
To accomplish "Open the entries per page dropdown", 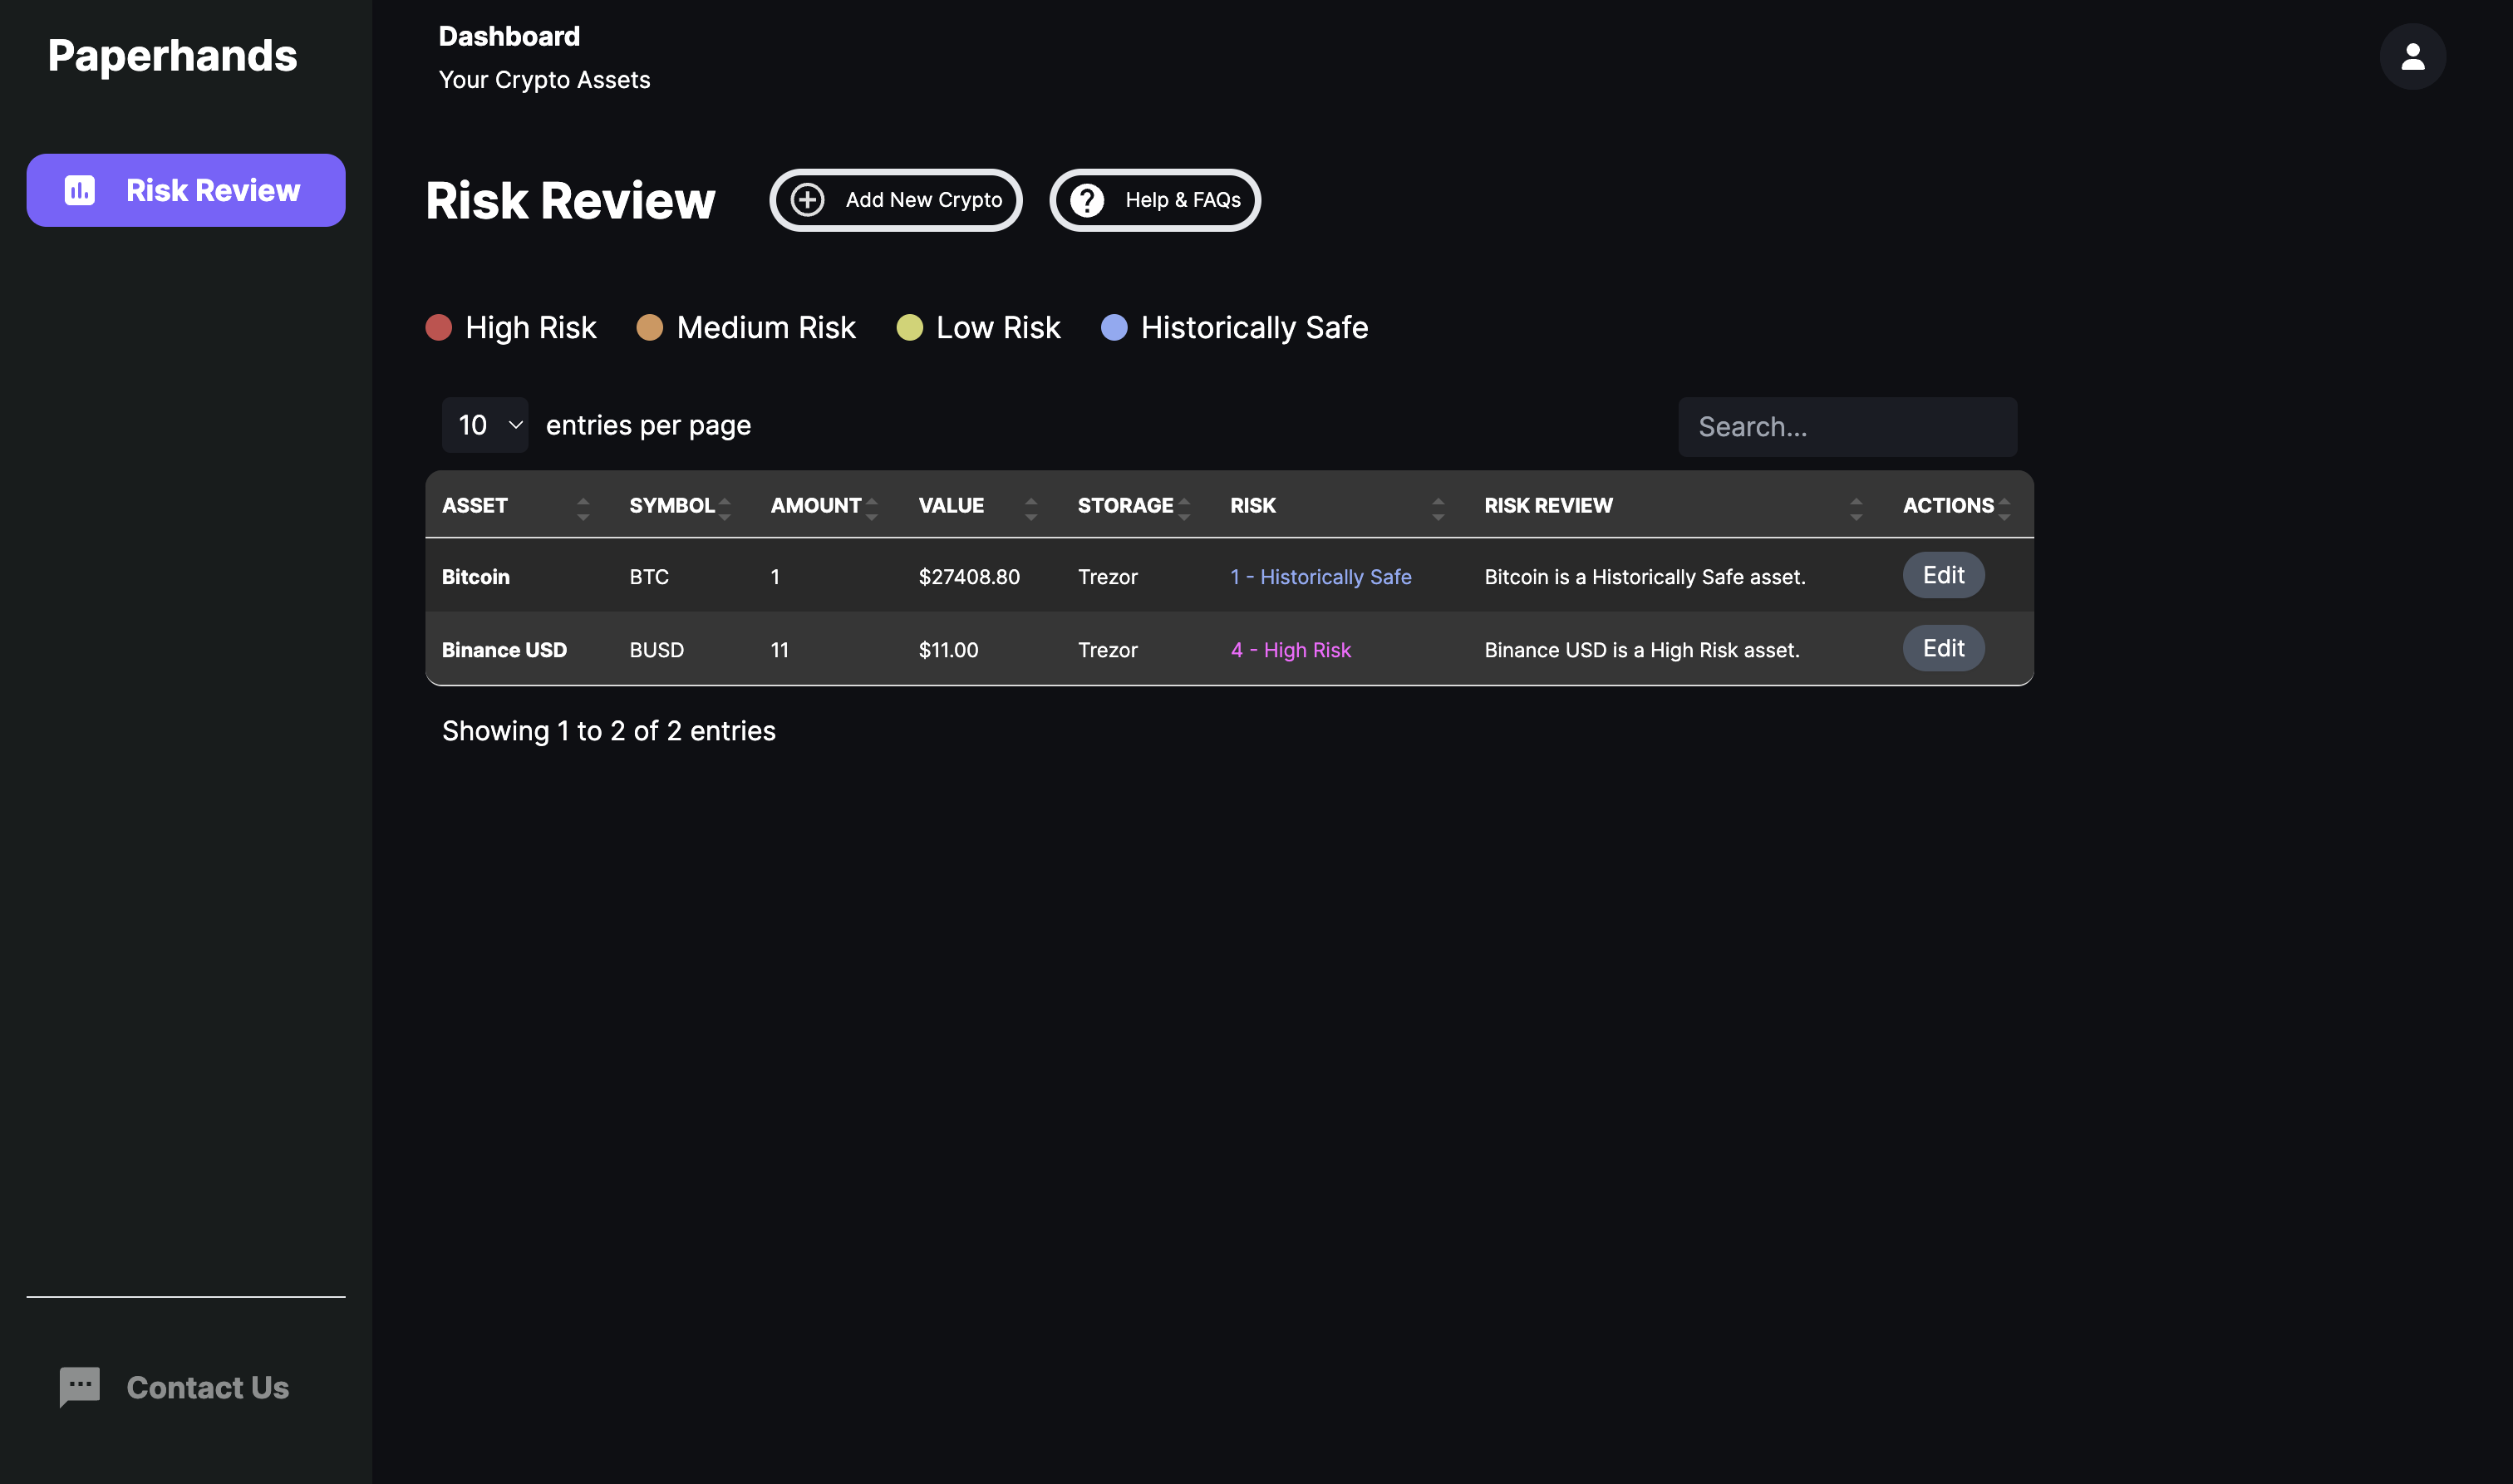I will point(485,425).
